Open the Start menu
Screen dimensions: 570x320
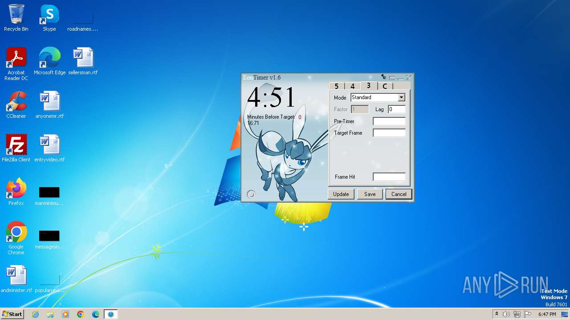pos(12,314)
